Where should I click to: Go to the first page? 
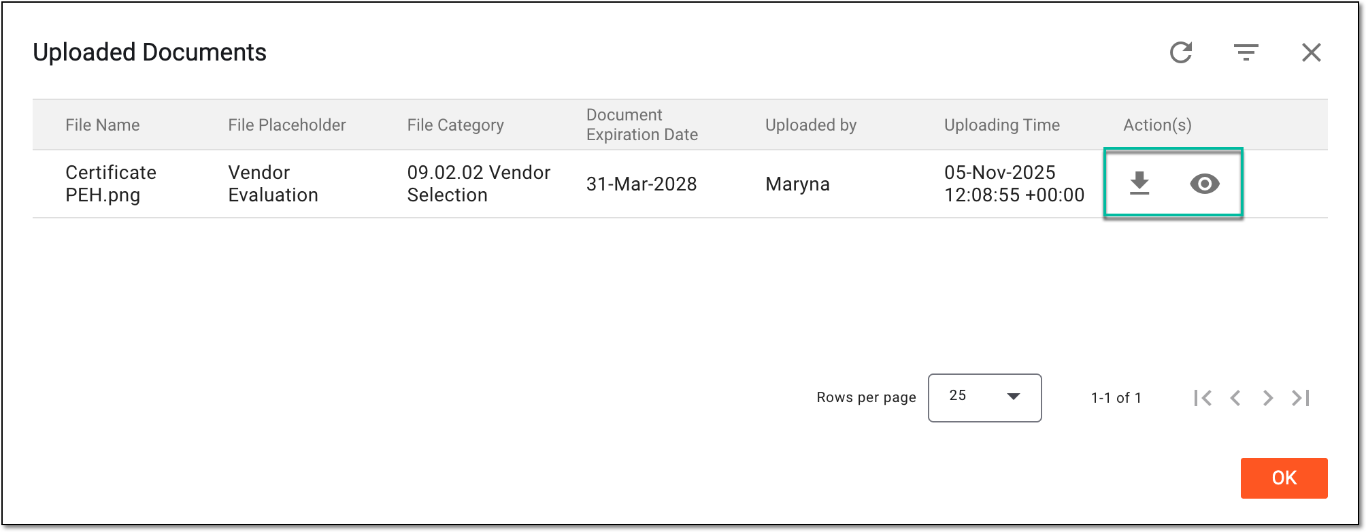tap(1203, 398)
